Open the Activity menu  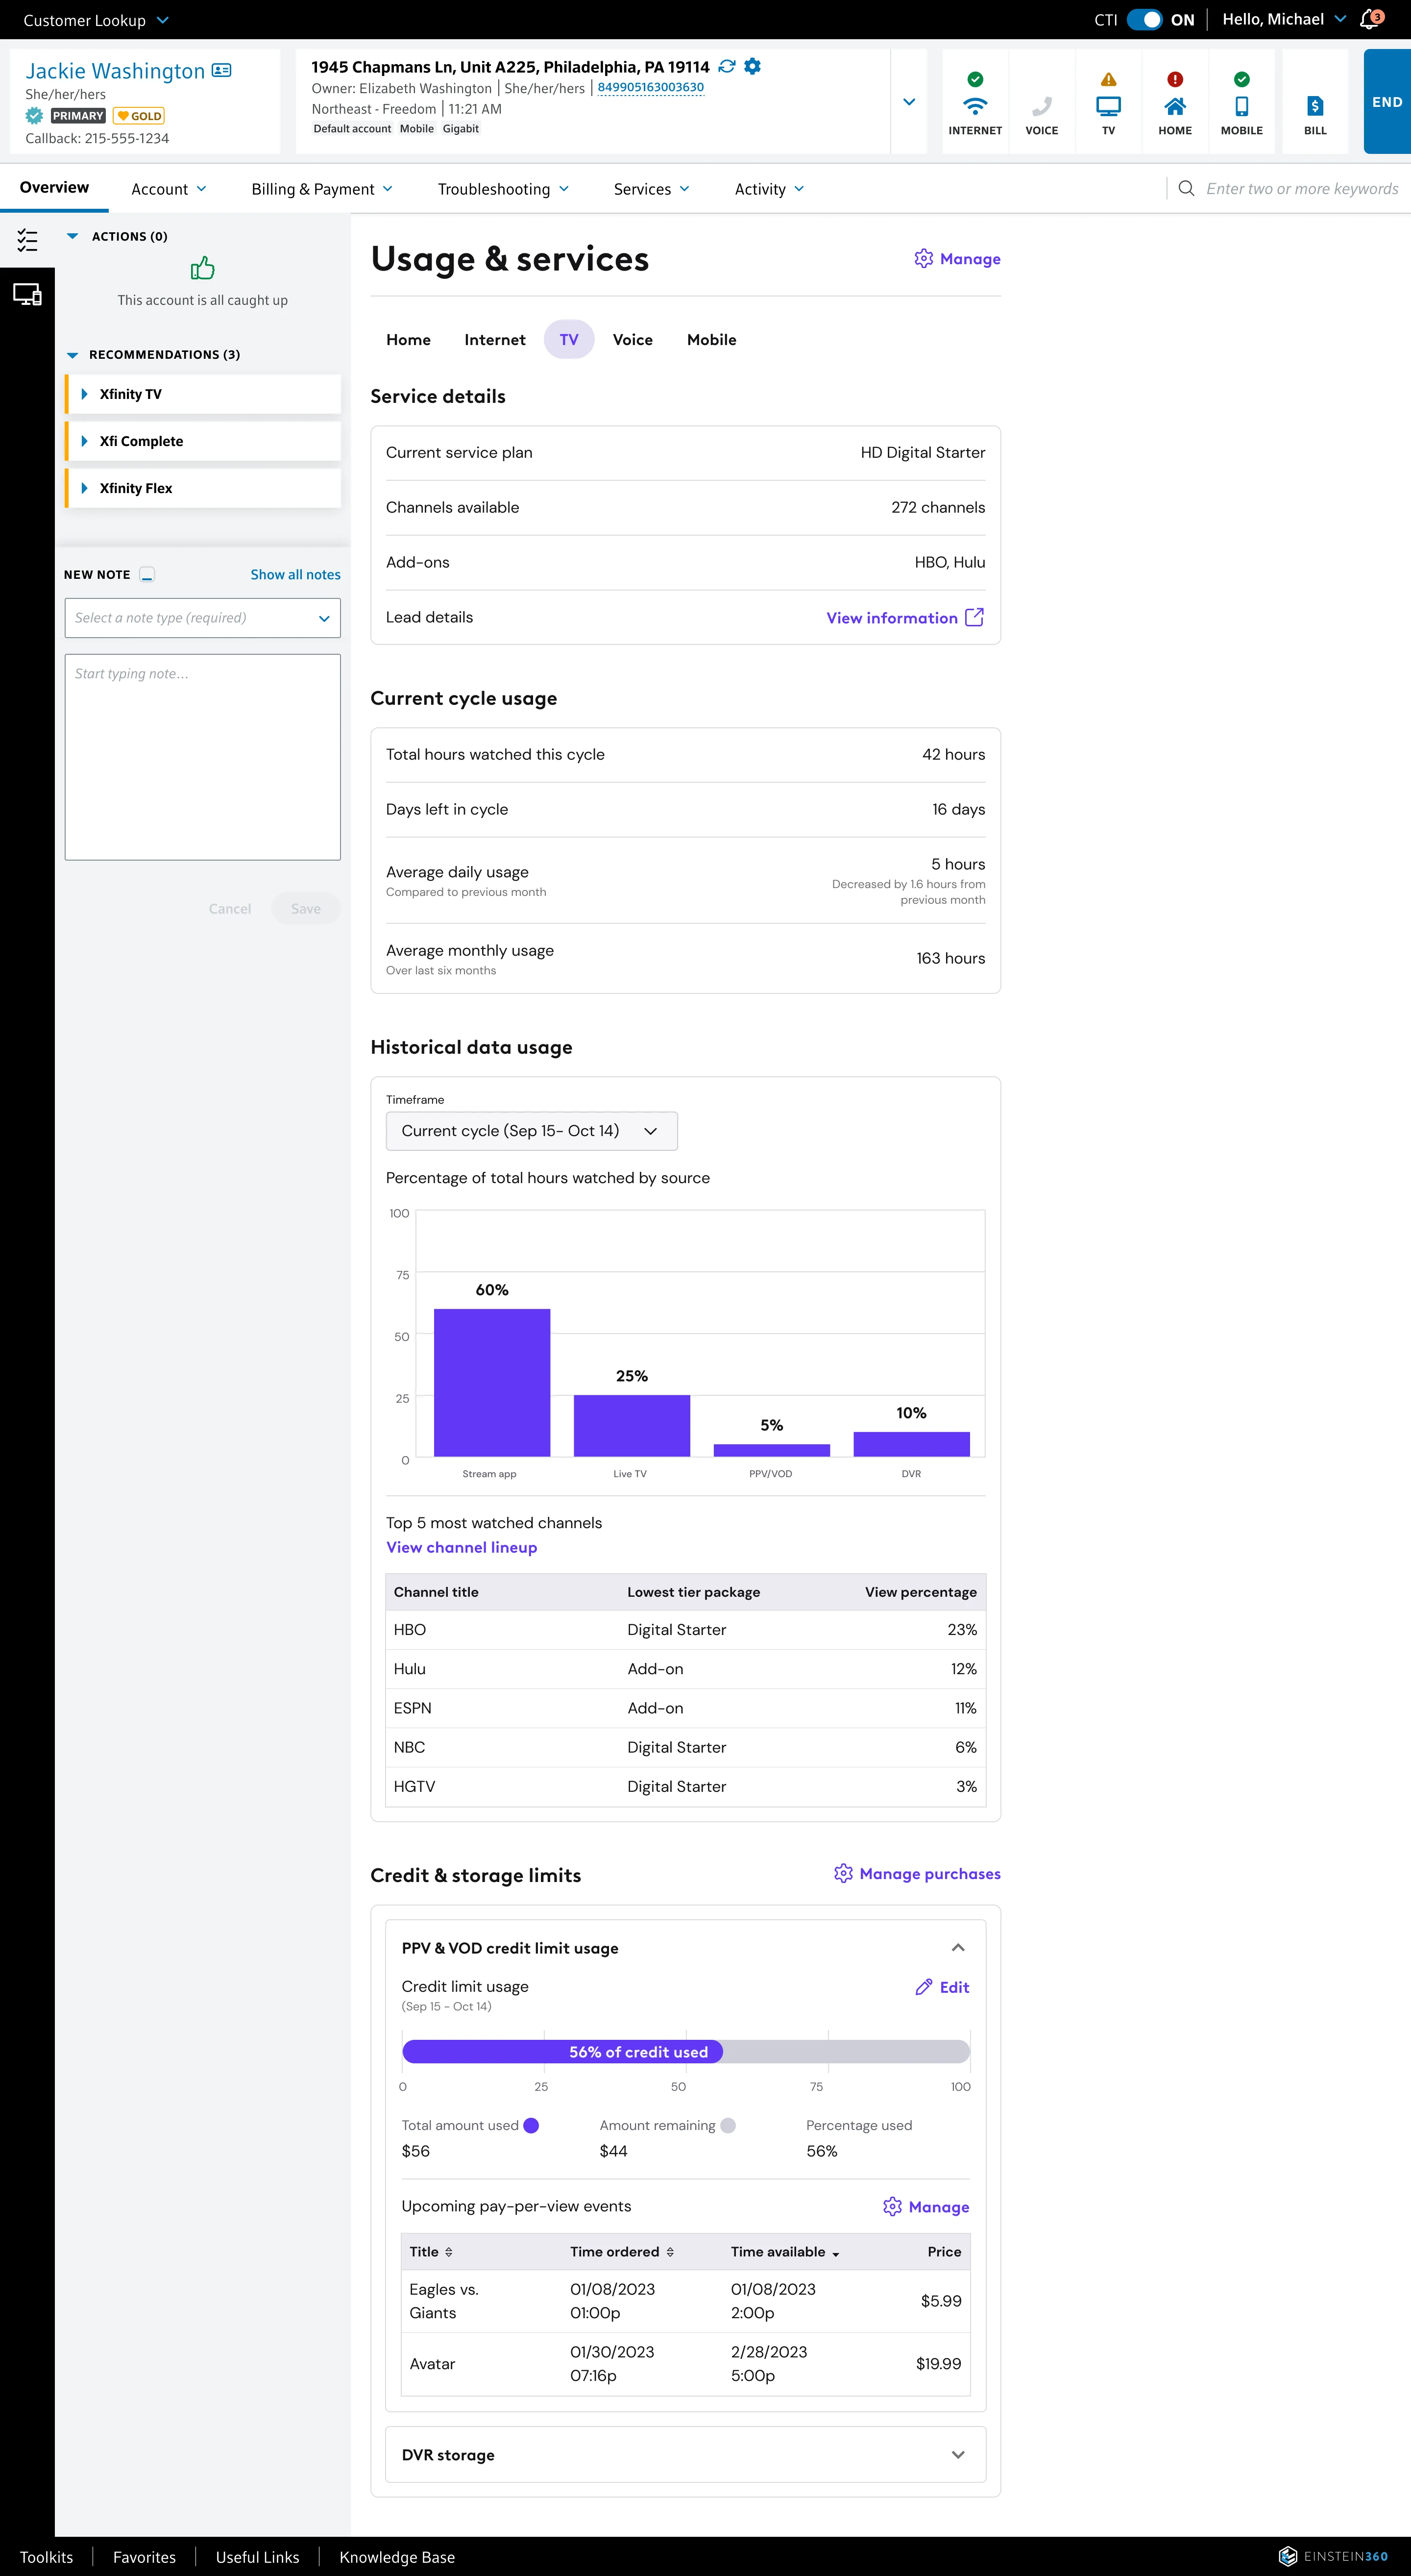[x=770, y=189]
